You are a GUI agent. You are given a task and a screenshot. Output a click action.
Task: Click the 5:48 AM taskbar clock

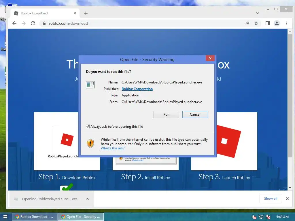[282, 217]
